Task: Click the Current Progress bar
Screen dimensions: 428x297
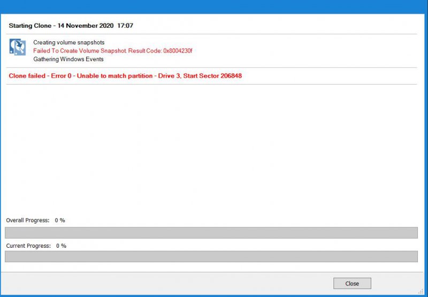Action: pyautogui.click(x=211, y=257)
